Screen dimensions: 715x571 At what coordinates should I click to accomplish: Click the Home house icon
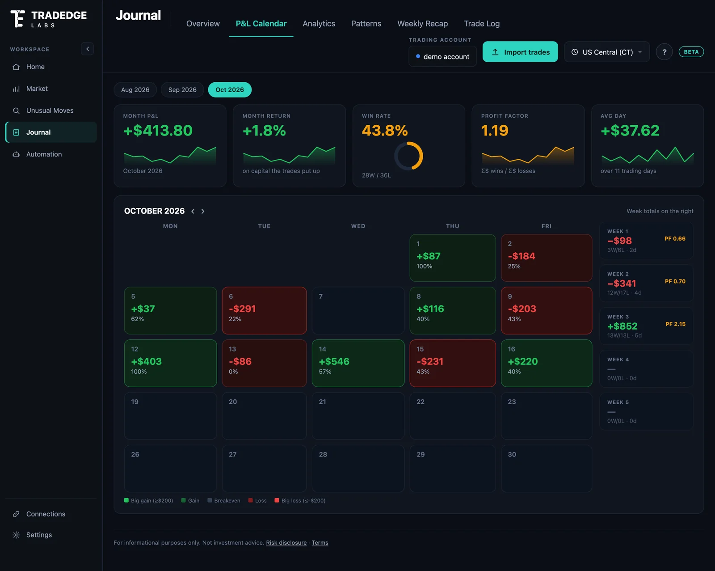pyautogui.click(x=16, y=67)
